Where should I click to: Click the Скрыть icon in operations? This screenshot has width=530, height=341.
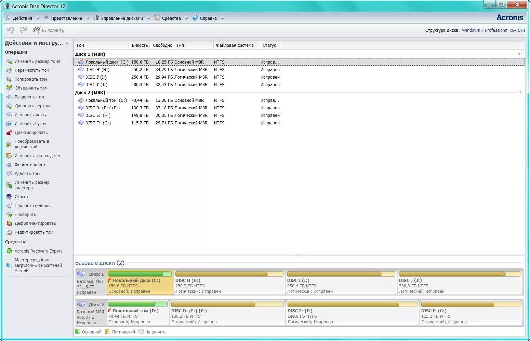9,197
